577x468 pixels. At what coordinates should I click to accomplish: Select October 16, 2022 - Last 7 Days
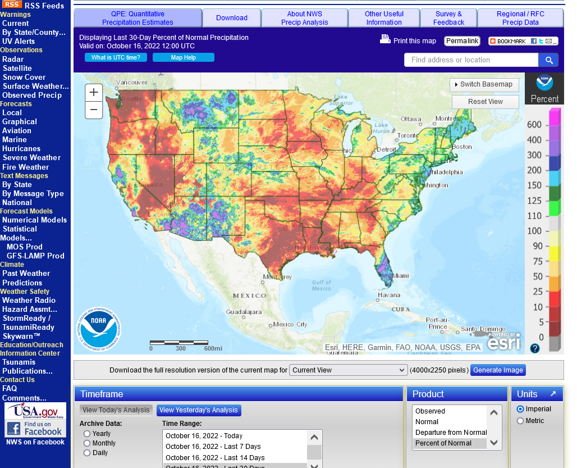tap(235, 447)
